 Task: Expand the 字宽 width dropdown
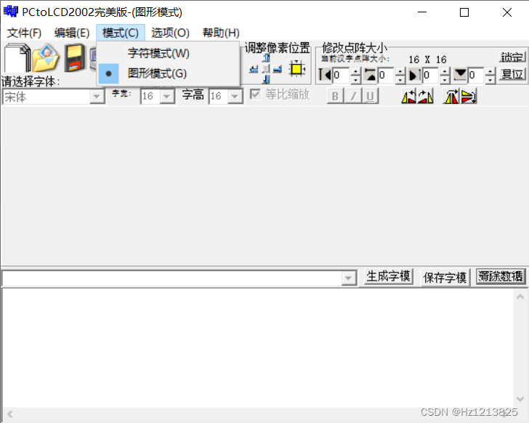point(166,97)
